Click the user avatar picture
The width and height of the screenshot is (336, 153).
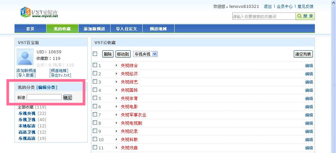[x=25, y=57]
